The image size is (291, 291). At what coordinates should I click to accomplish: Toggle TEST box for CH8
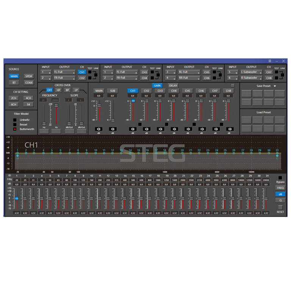(277, 78)
